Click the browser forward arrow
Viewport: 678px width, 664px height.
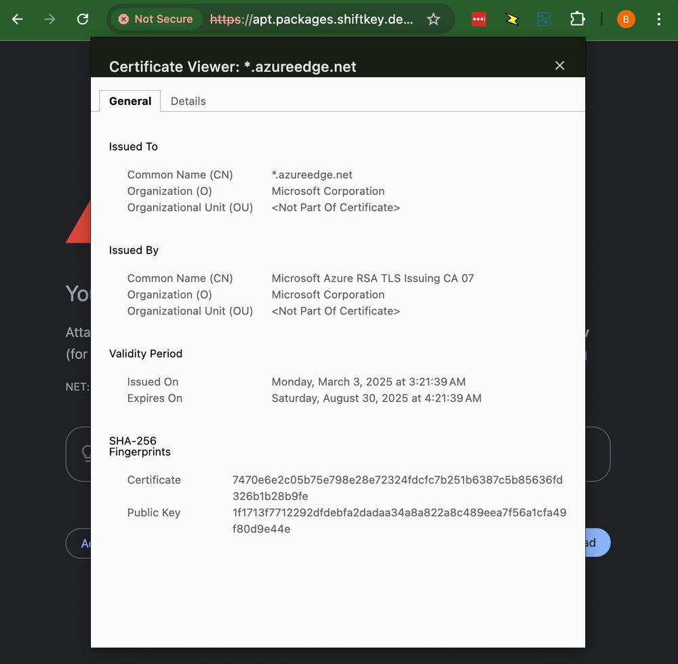pos(50,19)
